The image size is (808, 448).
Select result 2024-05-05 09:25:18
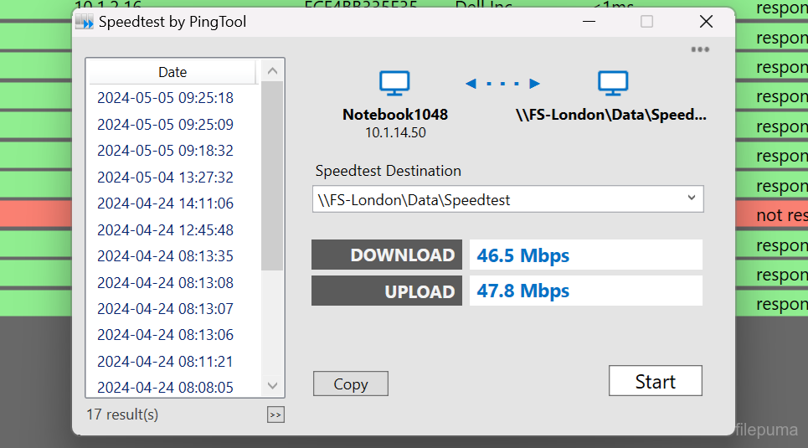(x=165, y=98)
